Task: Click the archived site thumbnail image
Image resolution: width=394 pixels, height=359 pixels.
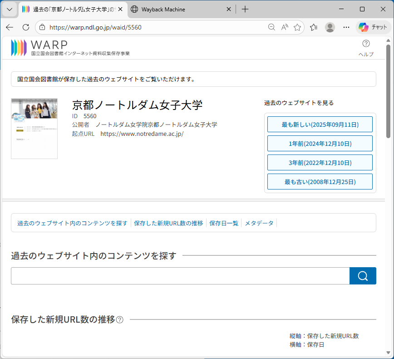Action: 34,129
